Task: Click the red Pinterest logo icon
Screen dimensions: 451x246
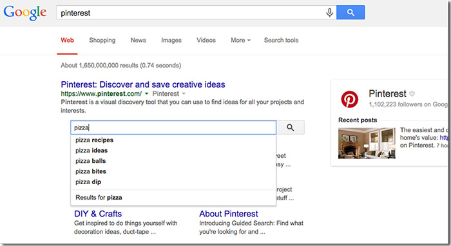Action: coord(349,99)
